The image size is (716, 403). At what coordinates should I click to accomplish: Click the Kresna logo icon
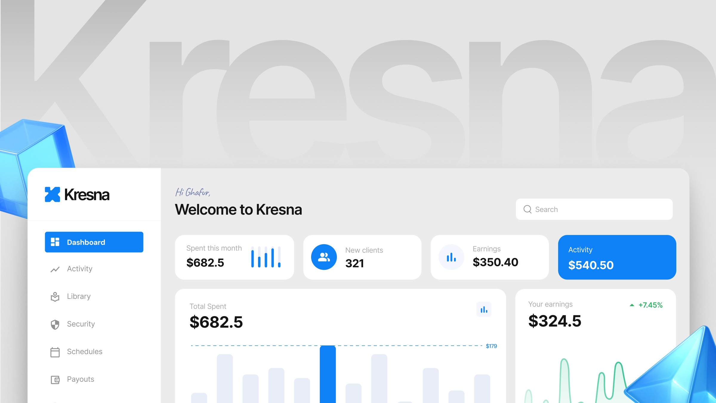52,195
